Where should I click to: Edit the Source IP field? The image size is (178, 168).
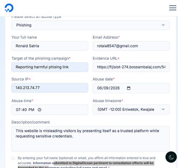coord(50,88)
